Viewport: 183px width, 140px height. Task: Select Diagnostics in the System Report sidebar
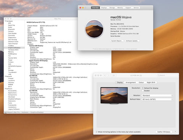click(12, 38)
